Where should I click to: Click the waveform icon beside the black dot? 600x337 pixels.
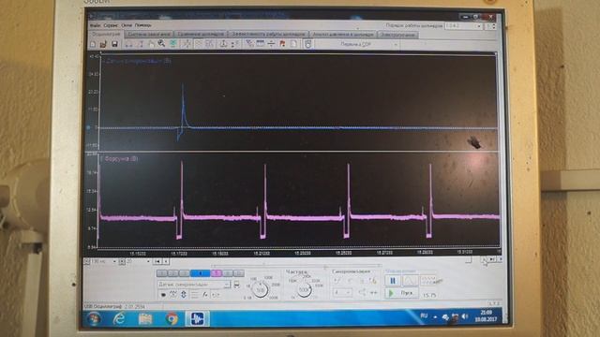coord(173,295)
